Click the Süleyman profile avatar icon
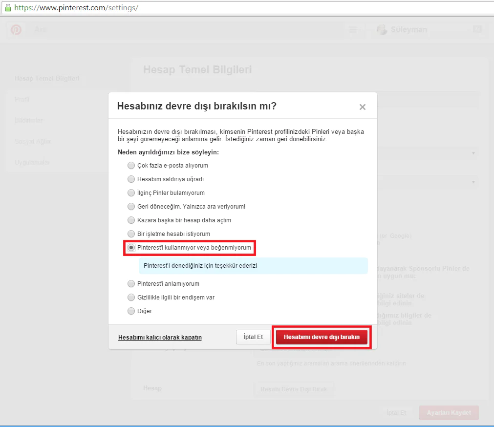 [x=382, y=30]
